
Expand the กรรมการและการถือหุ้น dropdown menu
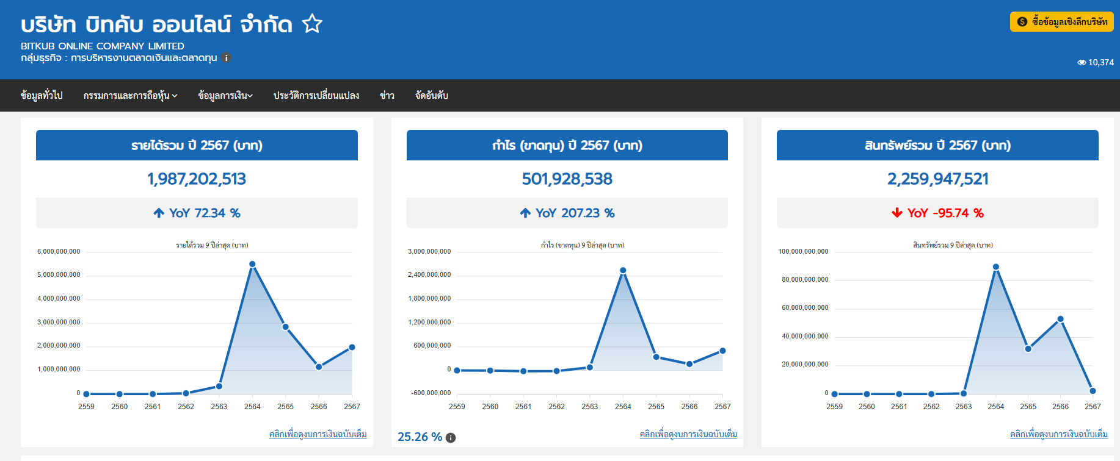tap(130, 96)
